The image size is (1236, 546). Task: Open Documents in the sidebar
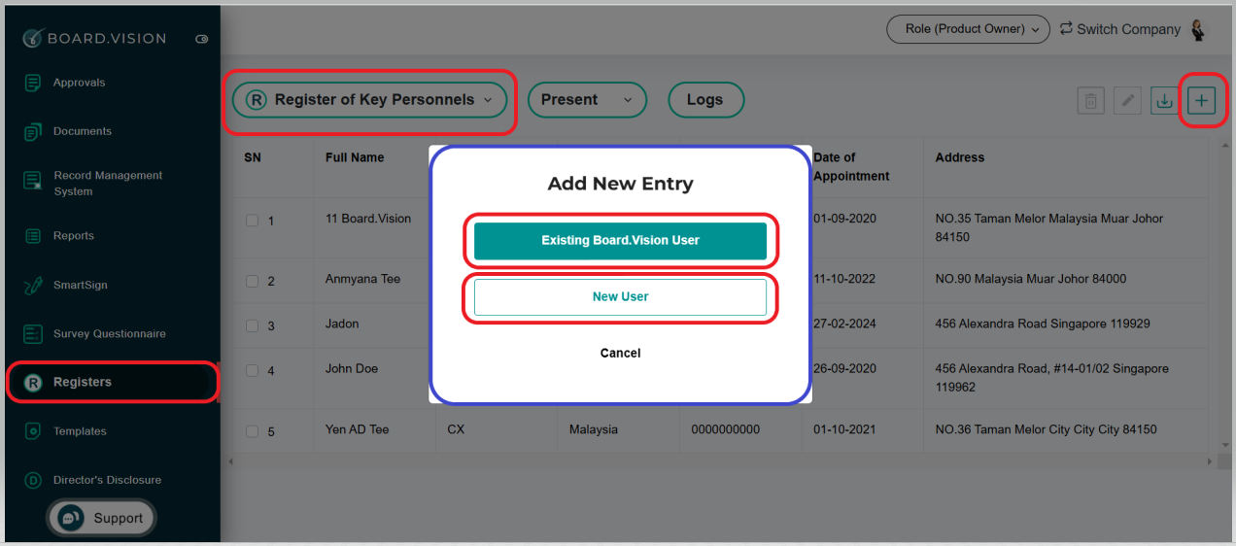(x=83, y=131)
